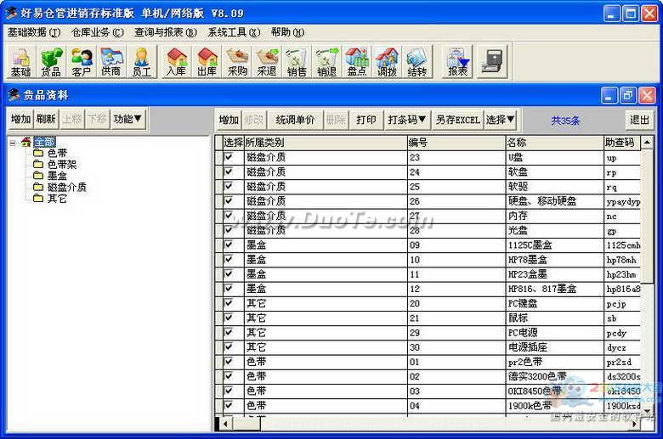
Task: Open the 系统工具 menu
Action: 234,32
